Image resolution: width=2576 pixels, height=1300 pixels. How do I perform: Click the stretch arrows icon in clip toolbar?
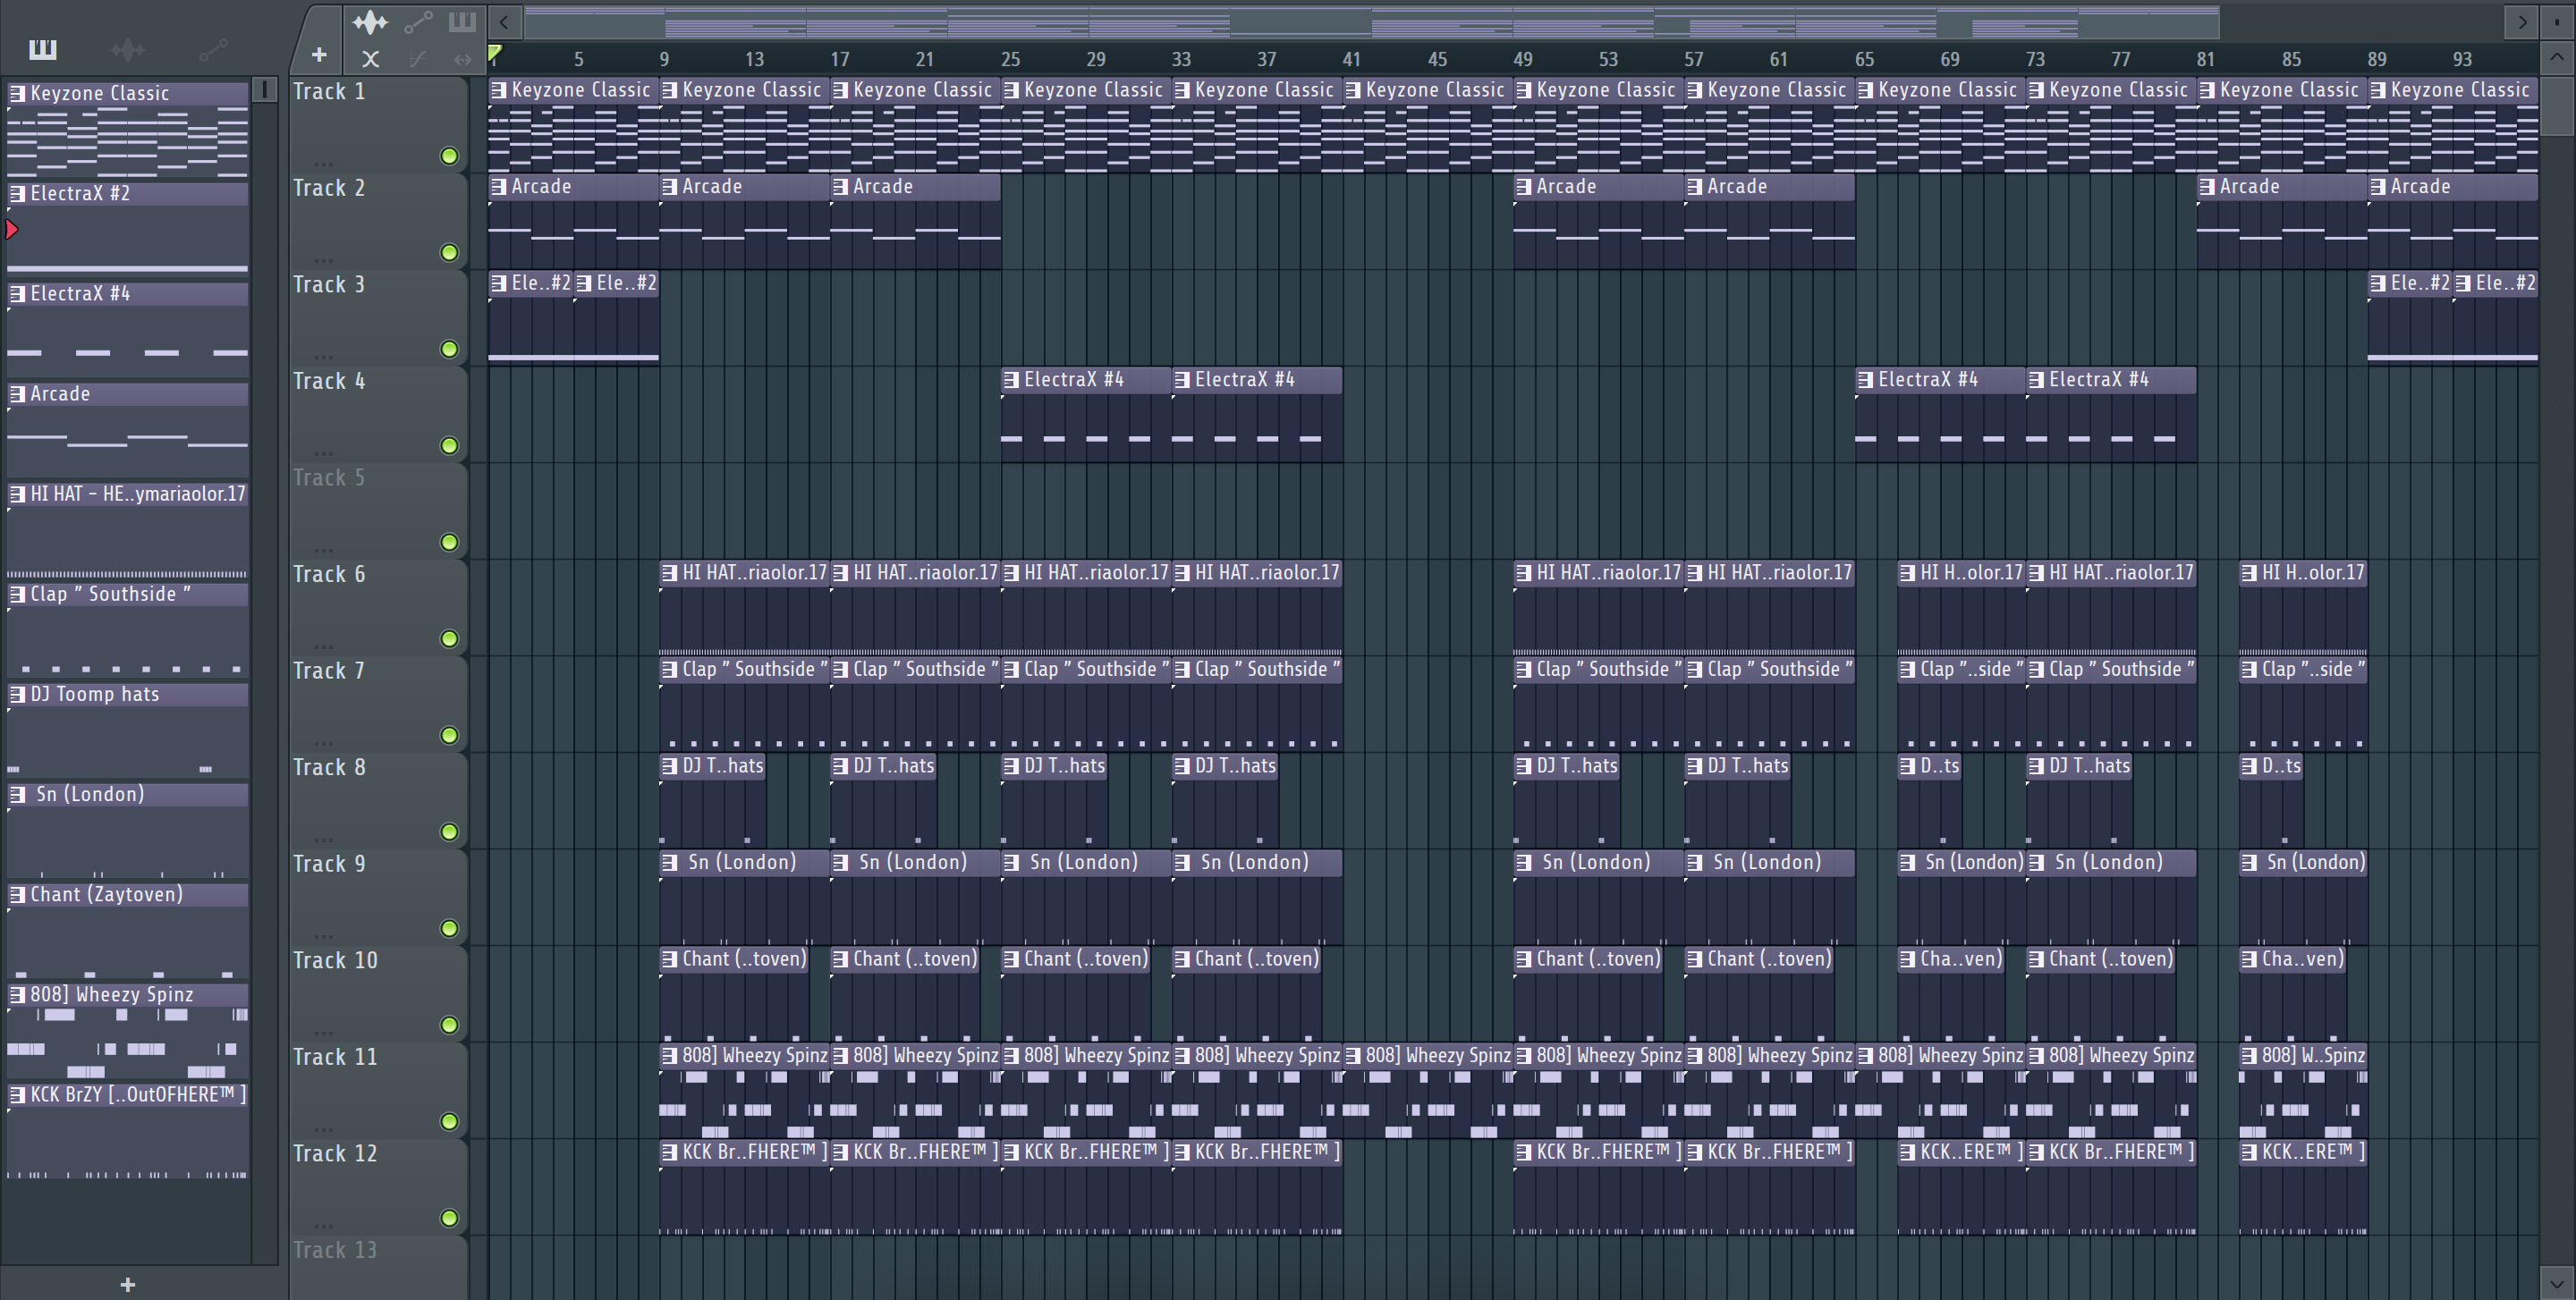[x=462, y=59]
